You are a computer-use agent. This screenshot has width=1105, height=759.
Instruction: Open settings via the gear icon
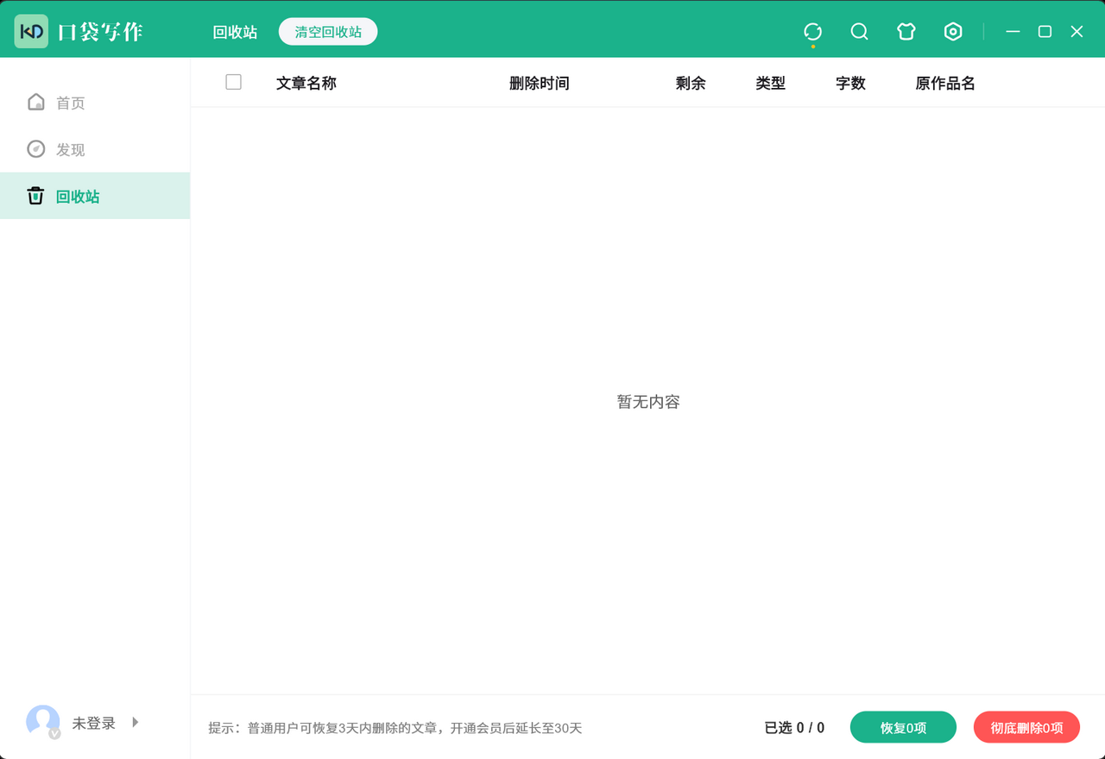pyautogui.click(x=953, y=31)
